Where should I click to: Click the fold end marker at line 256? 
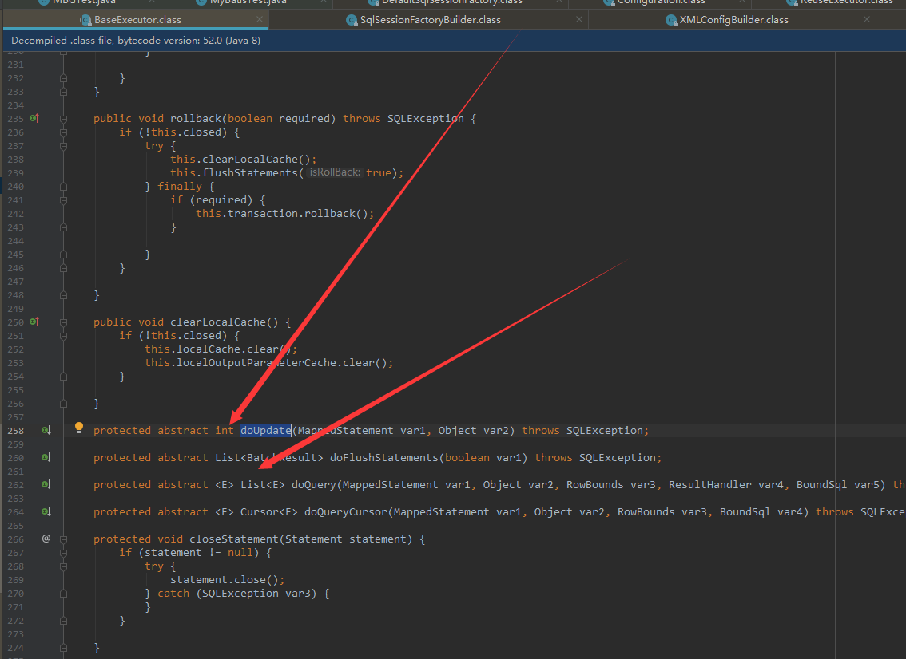[64, 404]
